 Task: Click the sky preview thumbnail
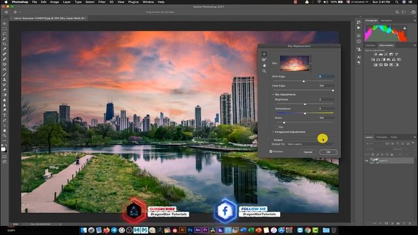click(295, 63)
